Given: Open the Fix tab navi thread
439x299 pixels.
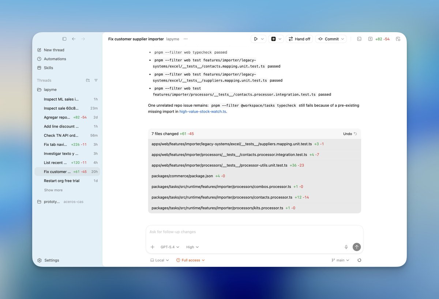Looking at the screenshot, I should 67,144.
